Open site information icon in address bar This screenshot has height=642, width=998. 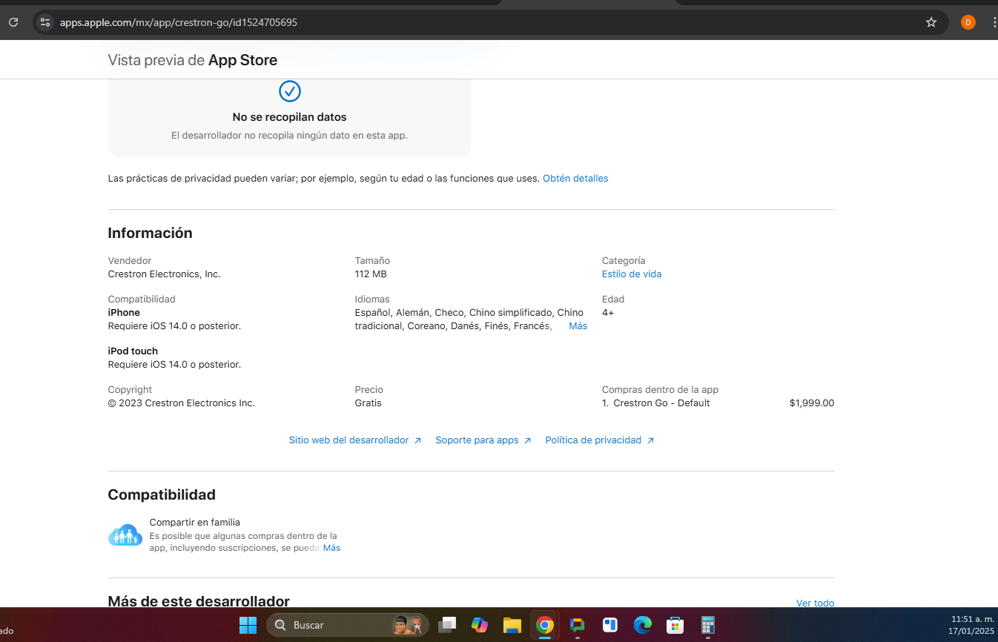click(x=45, y=22)
